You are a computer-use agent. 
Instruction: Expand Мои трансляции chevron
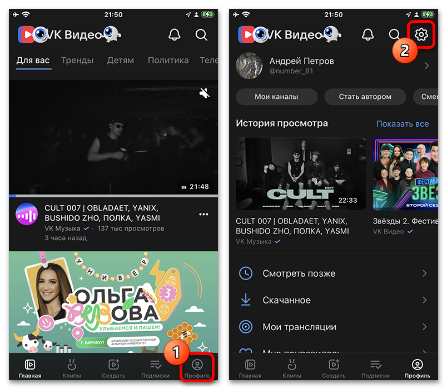click(424, 327)
